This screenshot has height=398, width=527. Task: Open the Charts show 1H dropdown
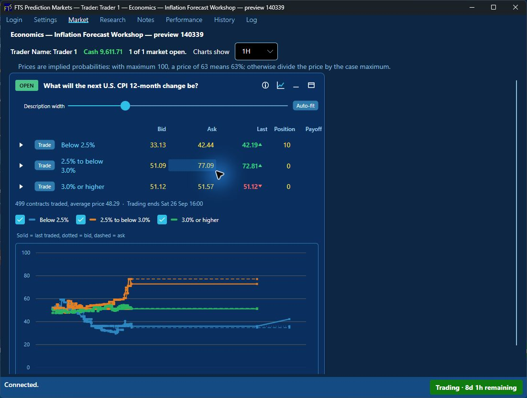point(256,52)
